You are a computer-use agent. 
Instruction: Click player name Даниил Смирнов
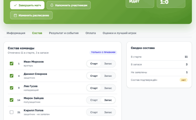click(35, 74)
